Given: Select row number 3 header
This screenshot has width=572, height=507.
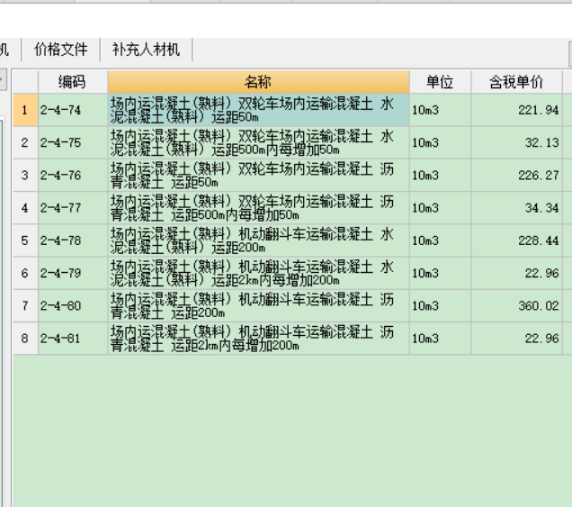Looking at the screenshot, I should [25, 176].
